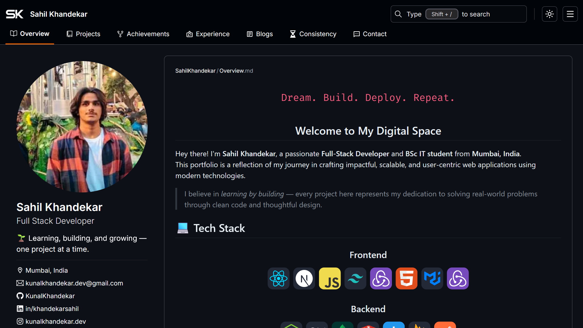Visit the KunalKhandekar GitHub link
This screenshot has height=328, width=583.
click(50, 296)
